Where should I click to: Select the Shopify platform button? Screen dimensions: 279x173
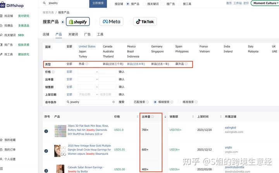(78, 22)
